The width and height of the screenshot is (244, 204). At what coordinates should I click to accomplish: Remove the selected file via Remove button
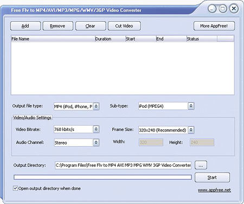pos(58,26)
